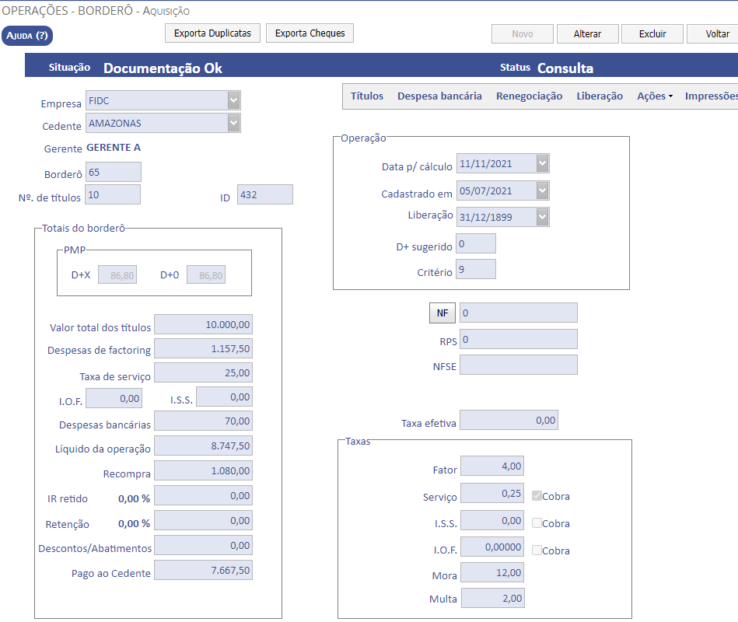Check the I.O.F. Cobra checkbox

537,550
